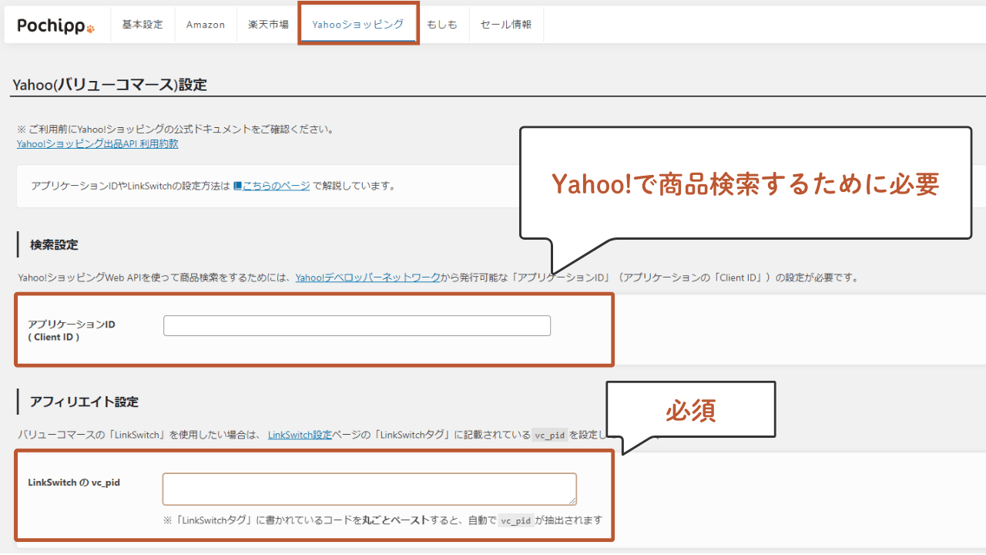This screenshot has width=986, height=555.
Task: Click the 検索設定 section heading
Action: coord(54,245)
